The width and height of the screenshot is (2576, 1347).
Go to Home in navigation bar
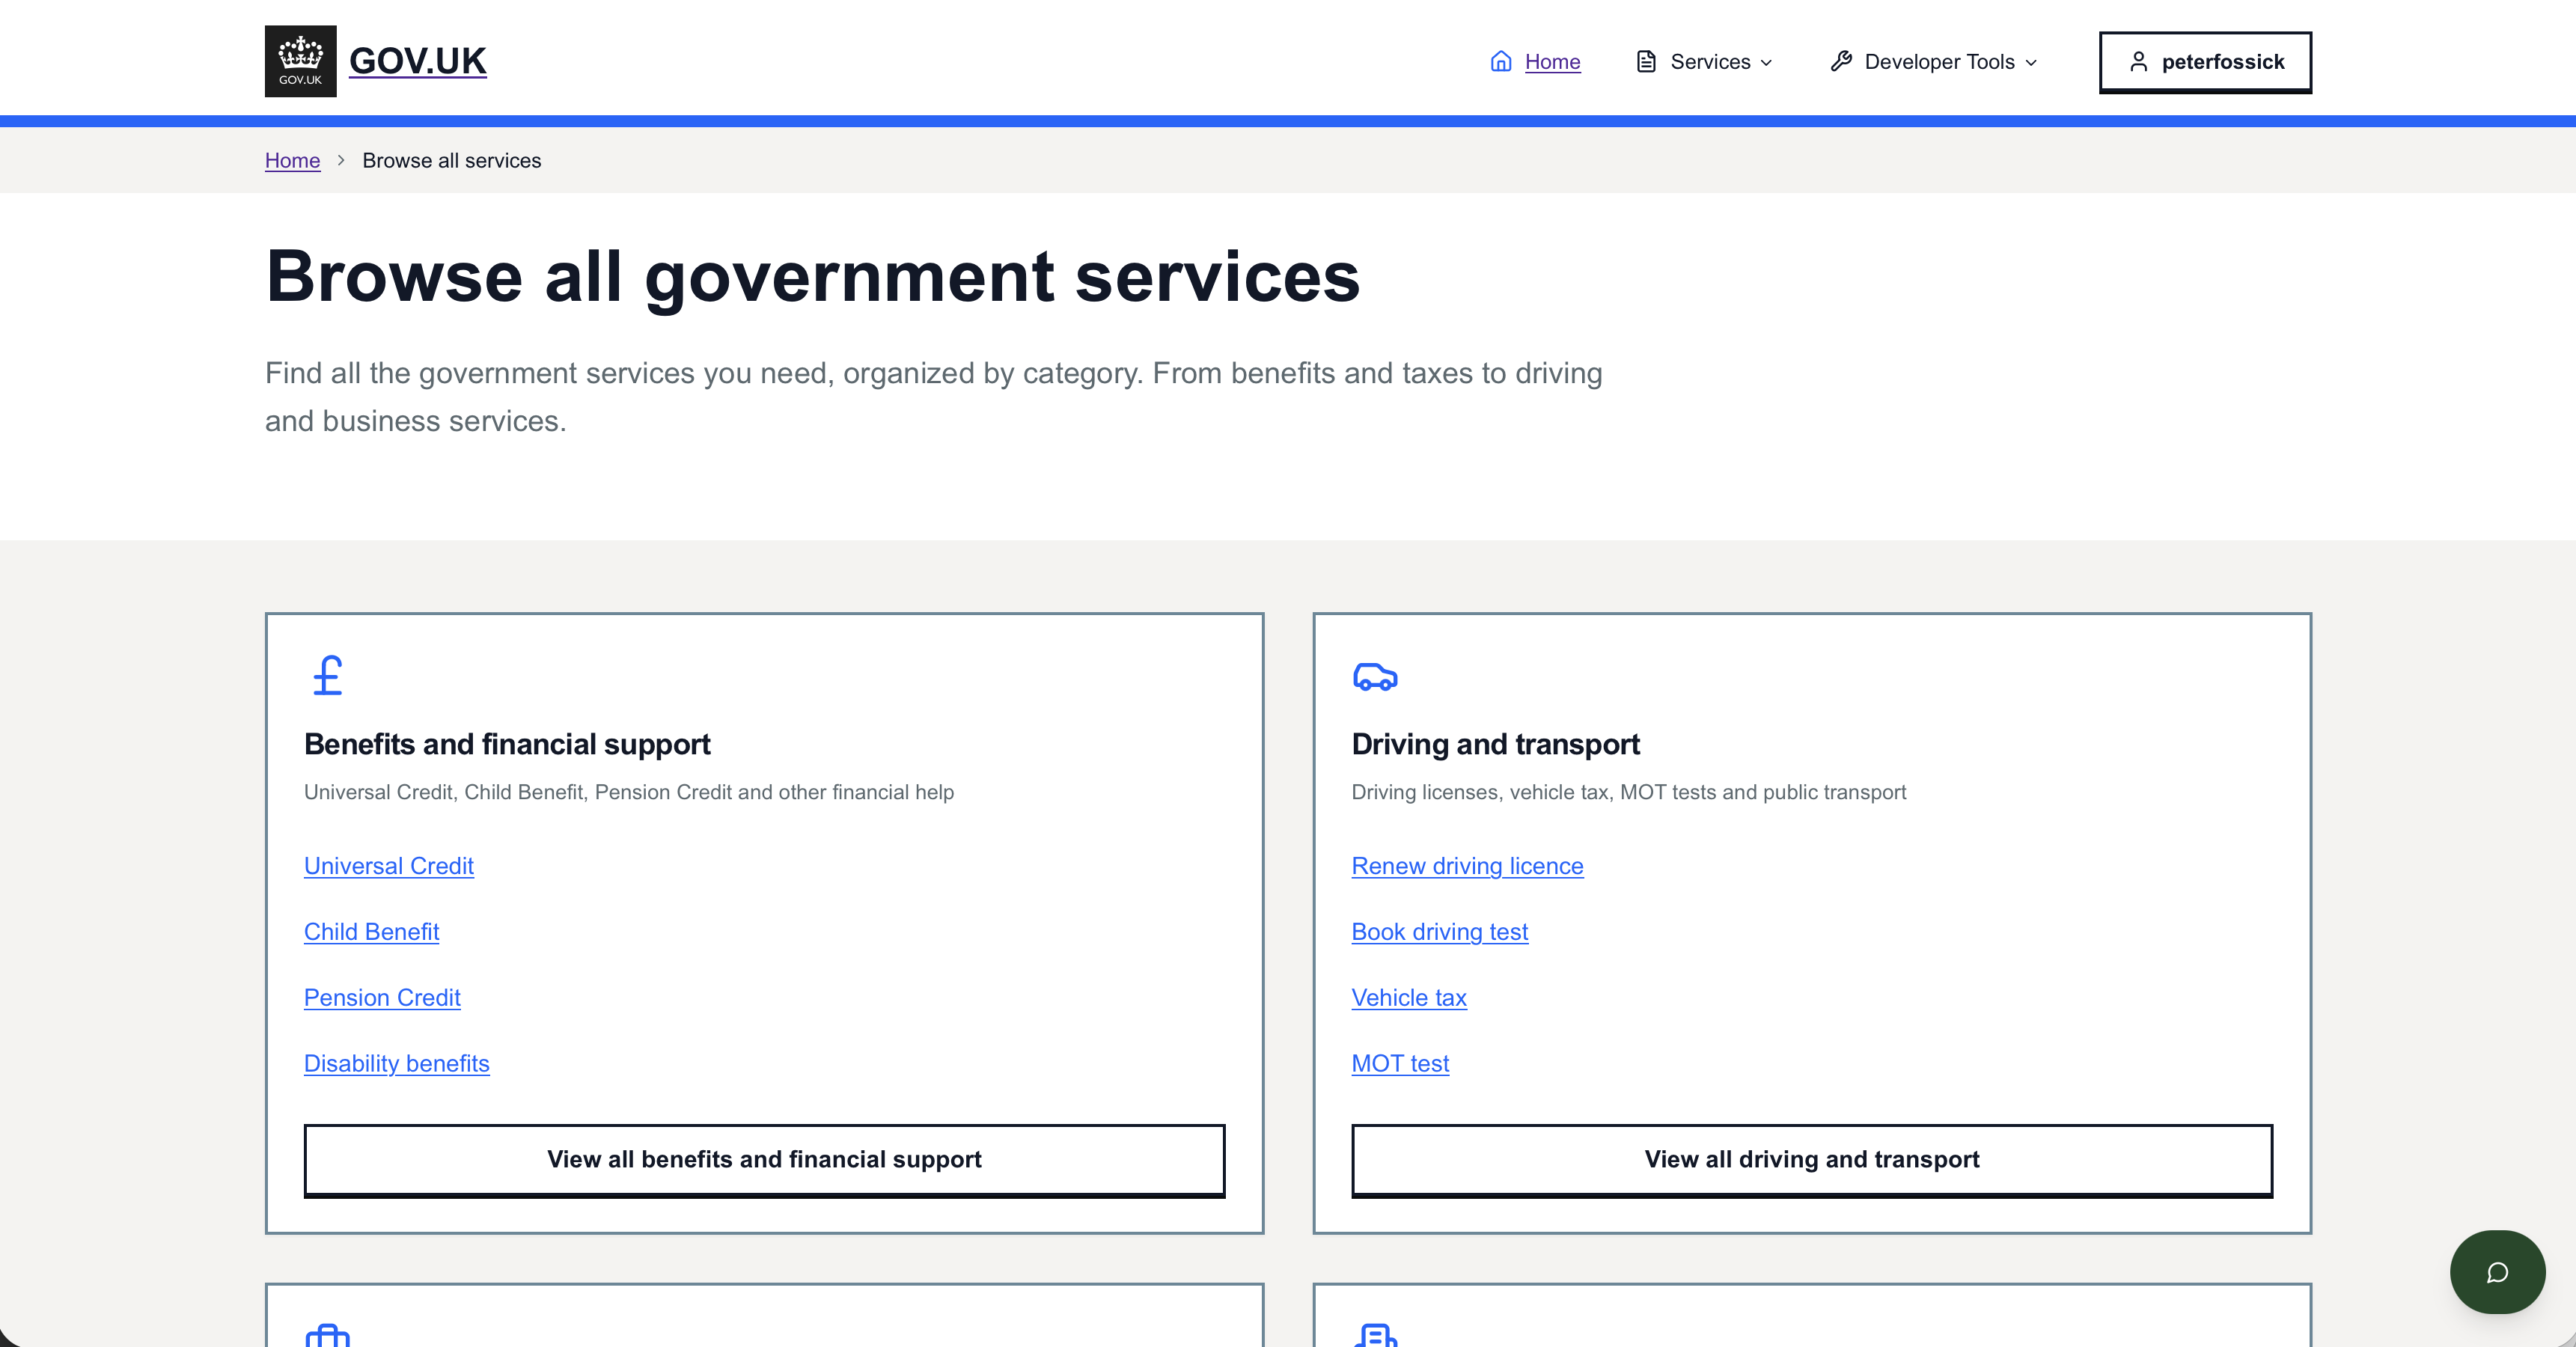pyautogui.click(x=1552, y=62)
